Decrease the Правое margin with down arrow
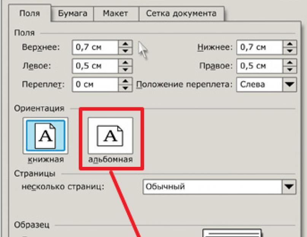Image resolution: width=307 pixels, height=237 pixels. 290,69
